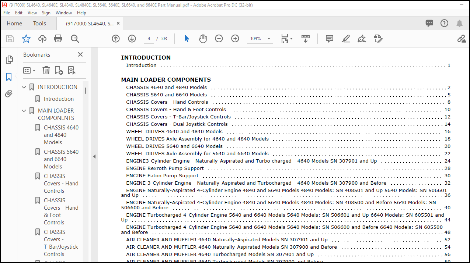
Task: Zoom in with the plus button
Action: [x=235, y=39]
